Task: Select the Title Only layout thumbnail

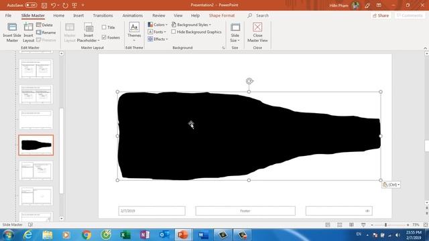Action: (36, 120)
